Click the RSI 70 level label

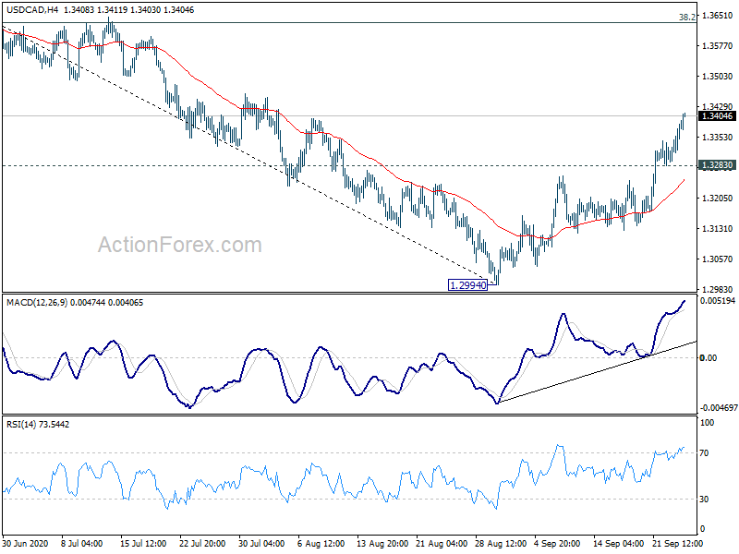[704, 452]
